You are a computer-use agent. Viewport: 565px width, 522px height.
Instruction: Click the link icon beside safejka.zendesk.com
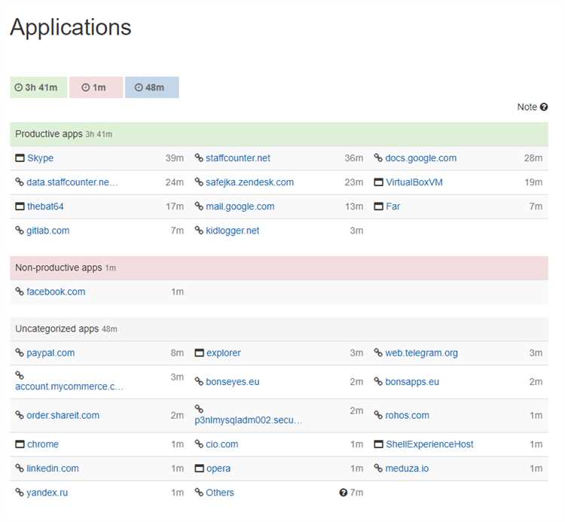(x=199, y=182)
